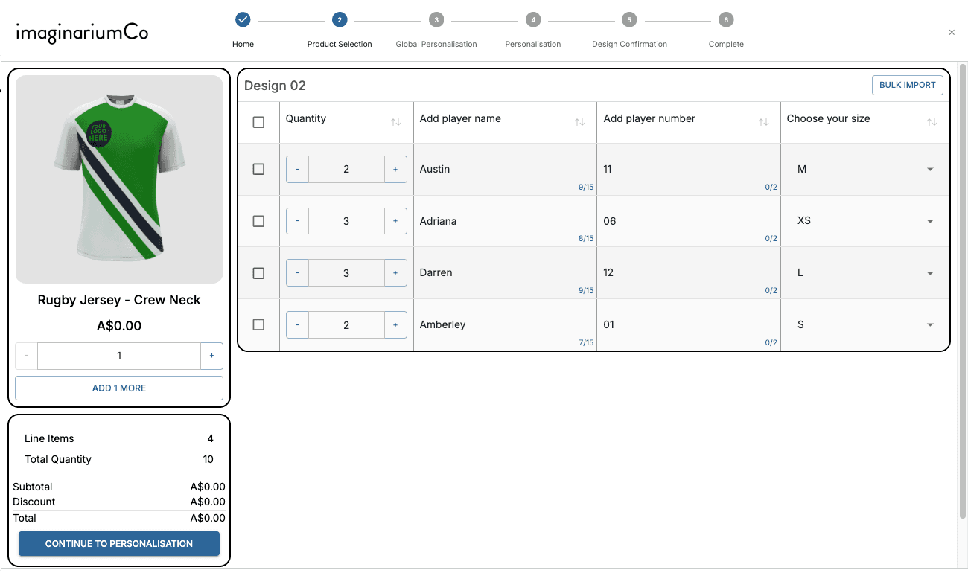This screenshot has width=968, height=576.
Task: Go to Home step in progress bar
Action: pyautogui.click(x=243, y=20)
